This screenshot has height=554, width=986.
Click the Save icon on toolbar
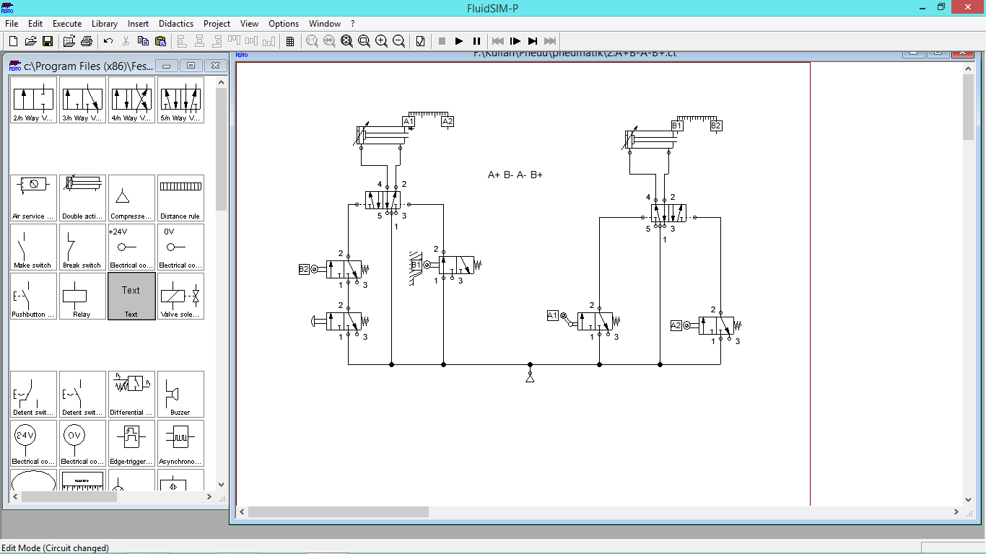click(x=48, y=41)
